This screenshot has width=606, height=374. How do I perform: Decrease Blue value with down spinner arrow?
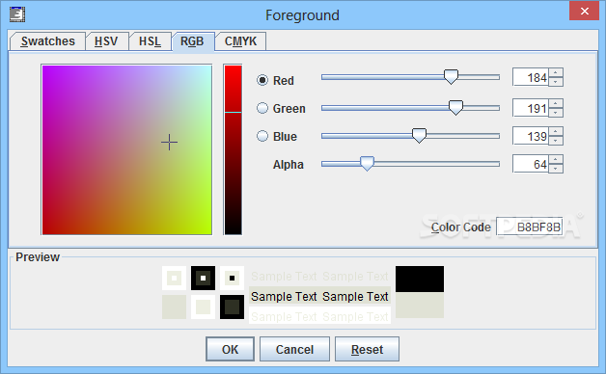[556, 141]
